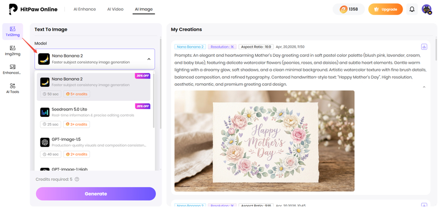This screenshot has width=442, height=211.
Task: Switch to the AI Video tab
Action: [115, 9]
